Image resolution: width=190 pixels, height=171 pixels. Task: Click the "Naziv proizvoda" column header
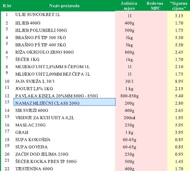64,6
